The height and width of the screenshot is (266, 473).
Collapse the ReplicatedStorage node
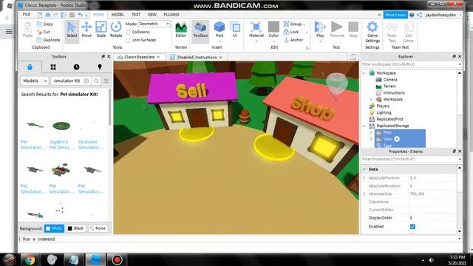(364, 126)
